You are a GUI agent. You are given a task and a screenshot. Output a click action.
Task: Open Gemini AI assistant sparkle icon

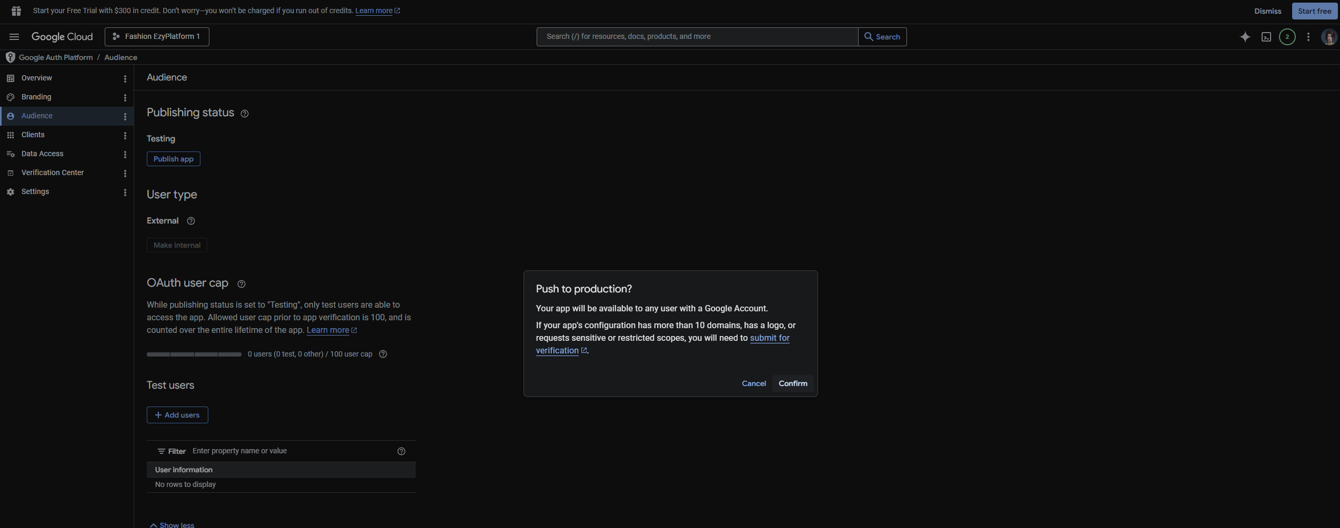tap(1245, 37)
